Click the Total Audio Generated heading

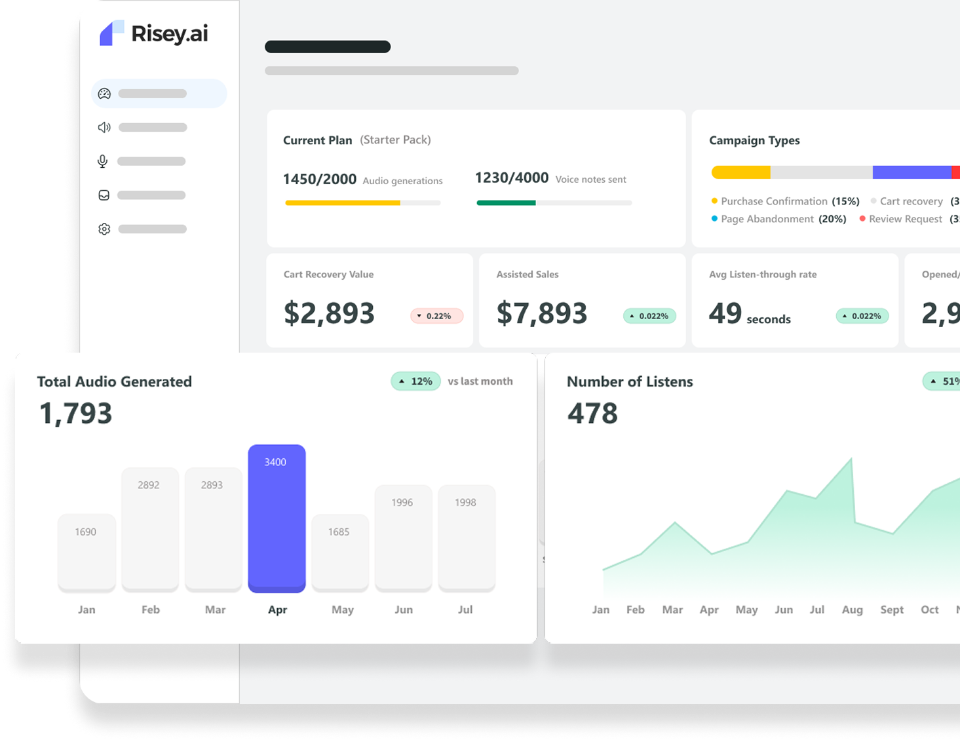tap(115, 381)
